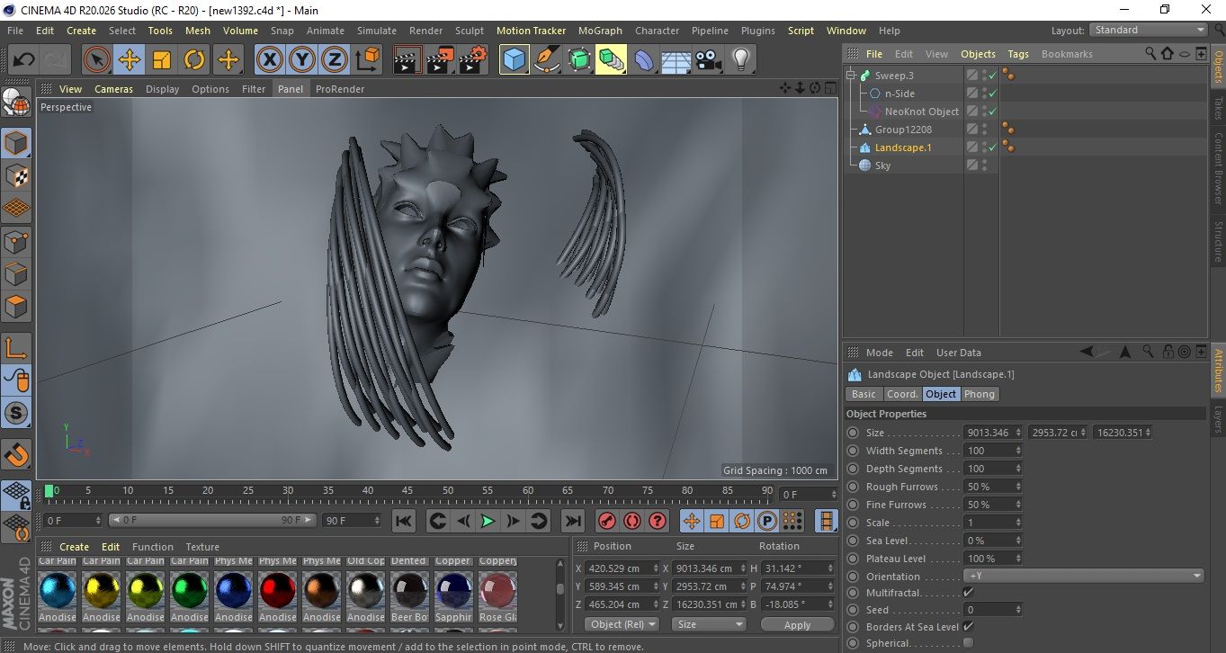Collapse the Sweep.3 tree node

(851, 76)
